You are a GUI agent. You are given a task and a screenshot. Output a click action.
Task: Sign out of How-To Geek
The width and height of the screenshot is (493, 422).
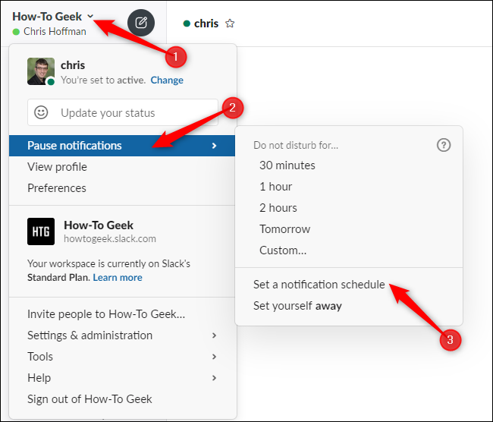tap(89, 399)
